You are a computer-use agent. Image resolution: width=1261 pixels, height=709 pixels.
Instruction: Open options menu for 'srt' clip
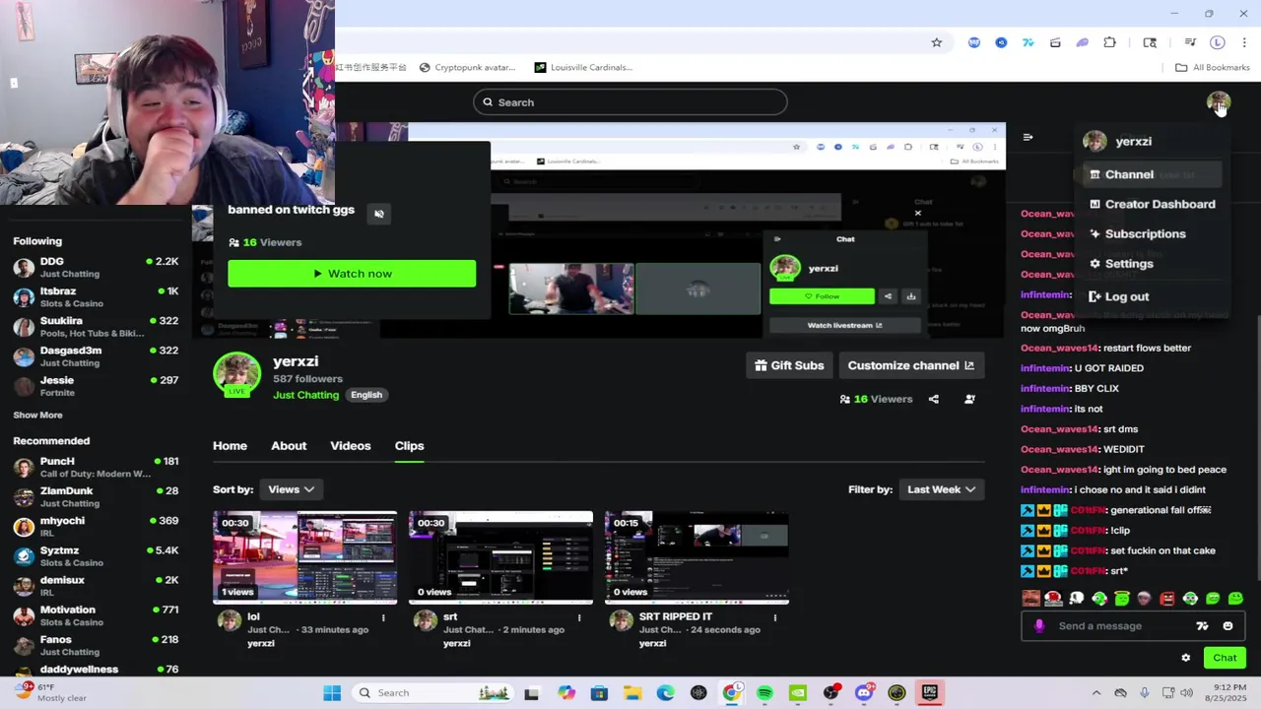(579, 617)
